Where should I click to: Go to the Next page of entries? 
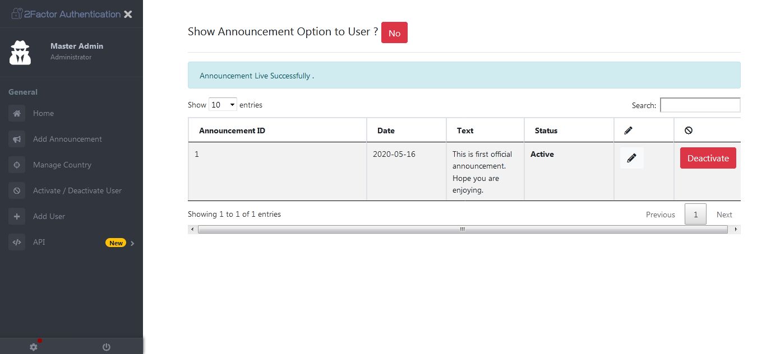click(724, 215)
